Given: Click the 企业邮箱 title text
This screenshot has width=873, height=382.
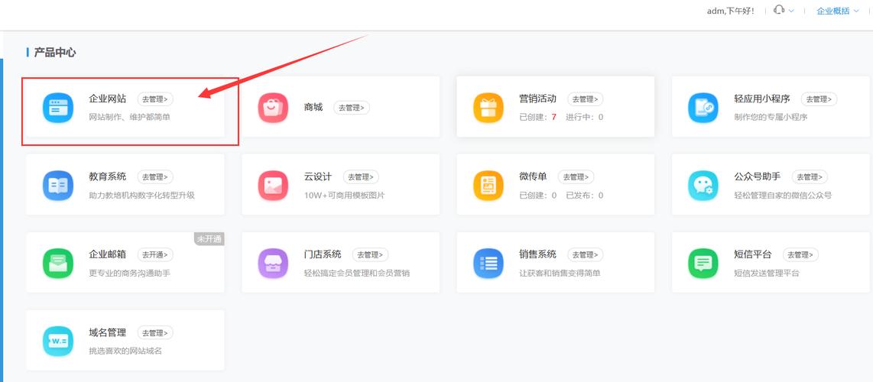Looking at the screenshot, I should click(x=108, y=254).
